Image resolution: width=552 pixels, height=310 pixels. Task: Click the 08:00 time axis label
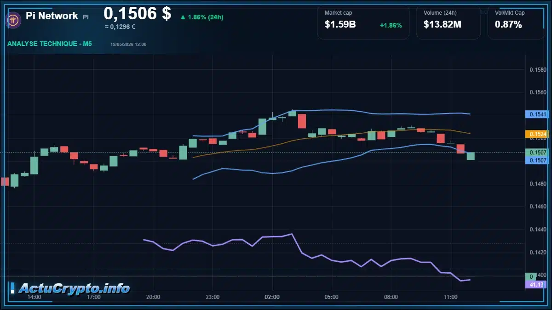click(391, 297)
